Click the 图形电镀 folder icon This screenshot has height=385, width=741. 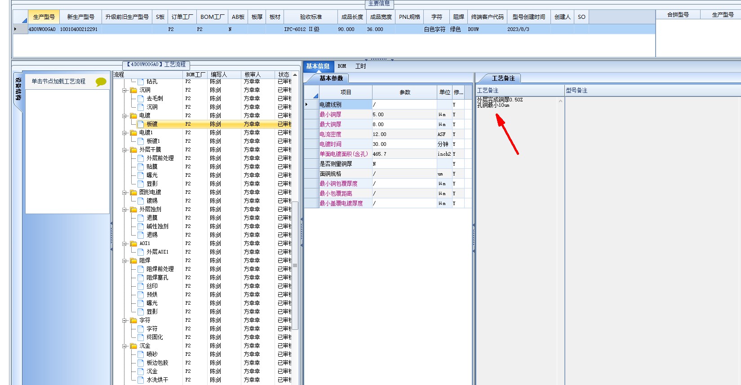coord(133,192)
